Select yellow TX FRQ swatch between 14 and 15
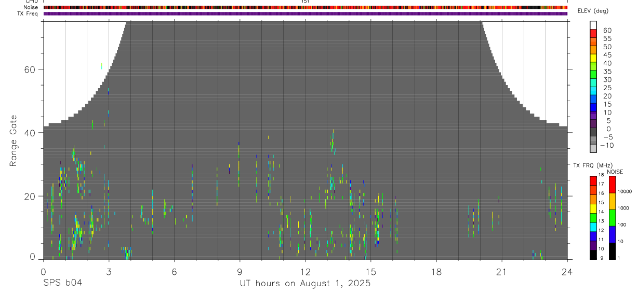This screenshot has height=294, width=638. pyautogui.click(x=593, y=208)
